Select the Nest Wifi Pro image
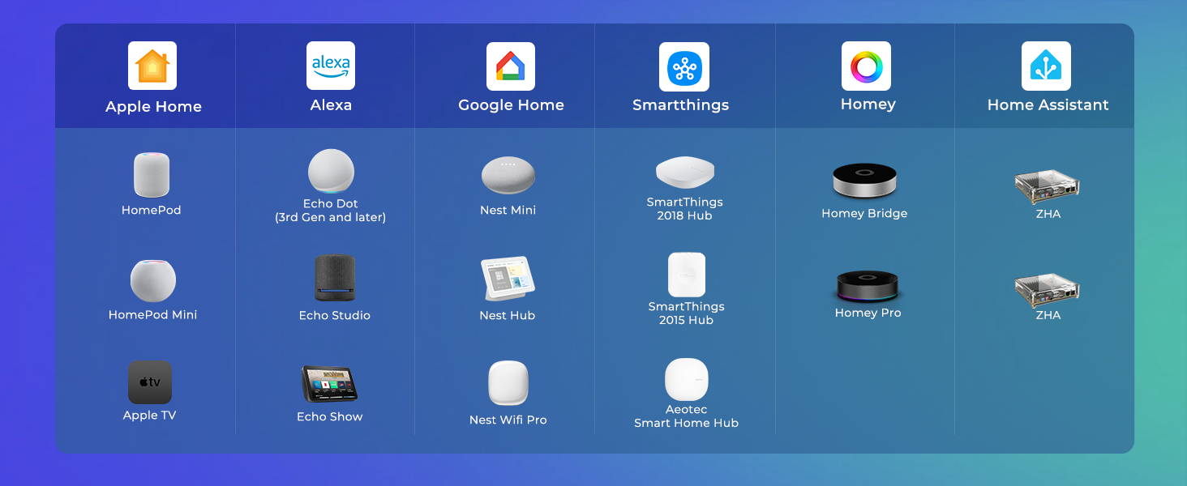1187x486 pixels. 508,383
